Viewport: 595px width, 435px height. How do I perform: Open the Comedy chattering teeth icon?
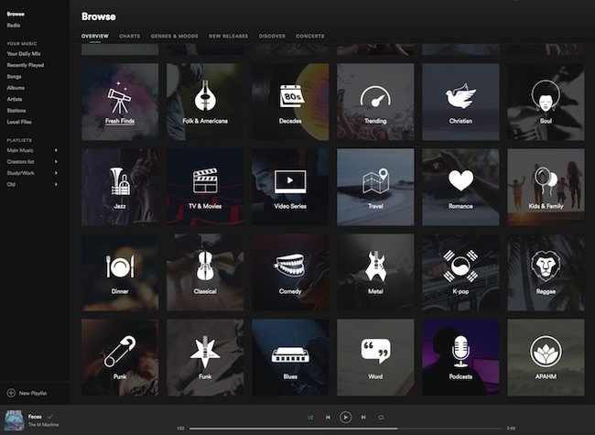tap(290, 266)
